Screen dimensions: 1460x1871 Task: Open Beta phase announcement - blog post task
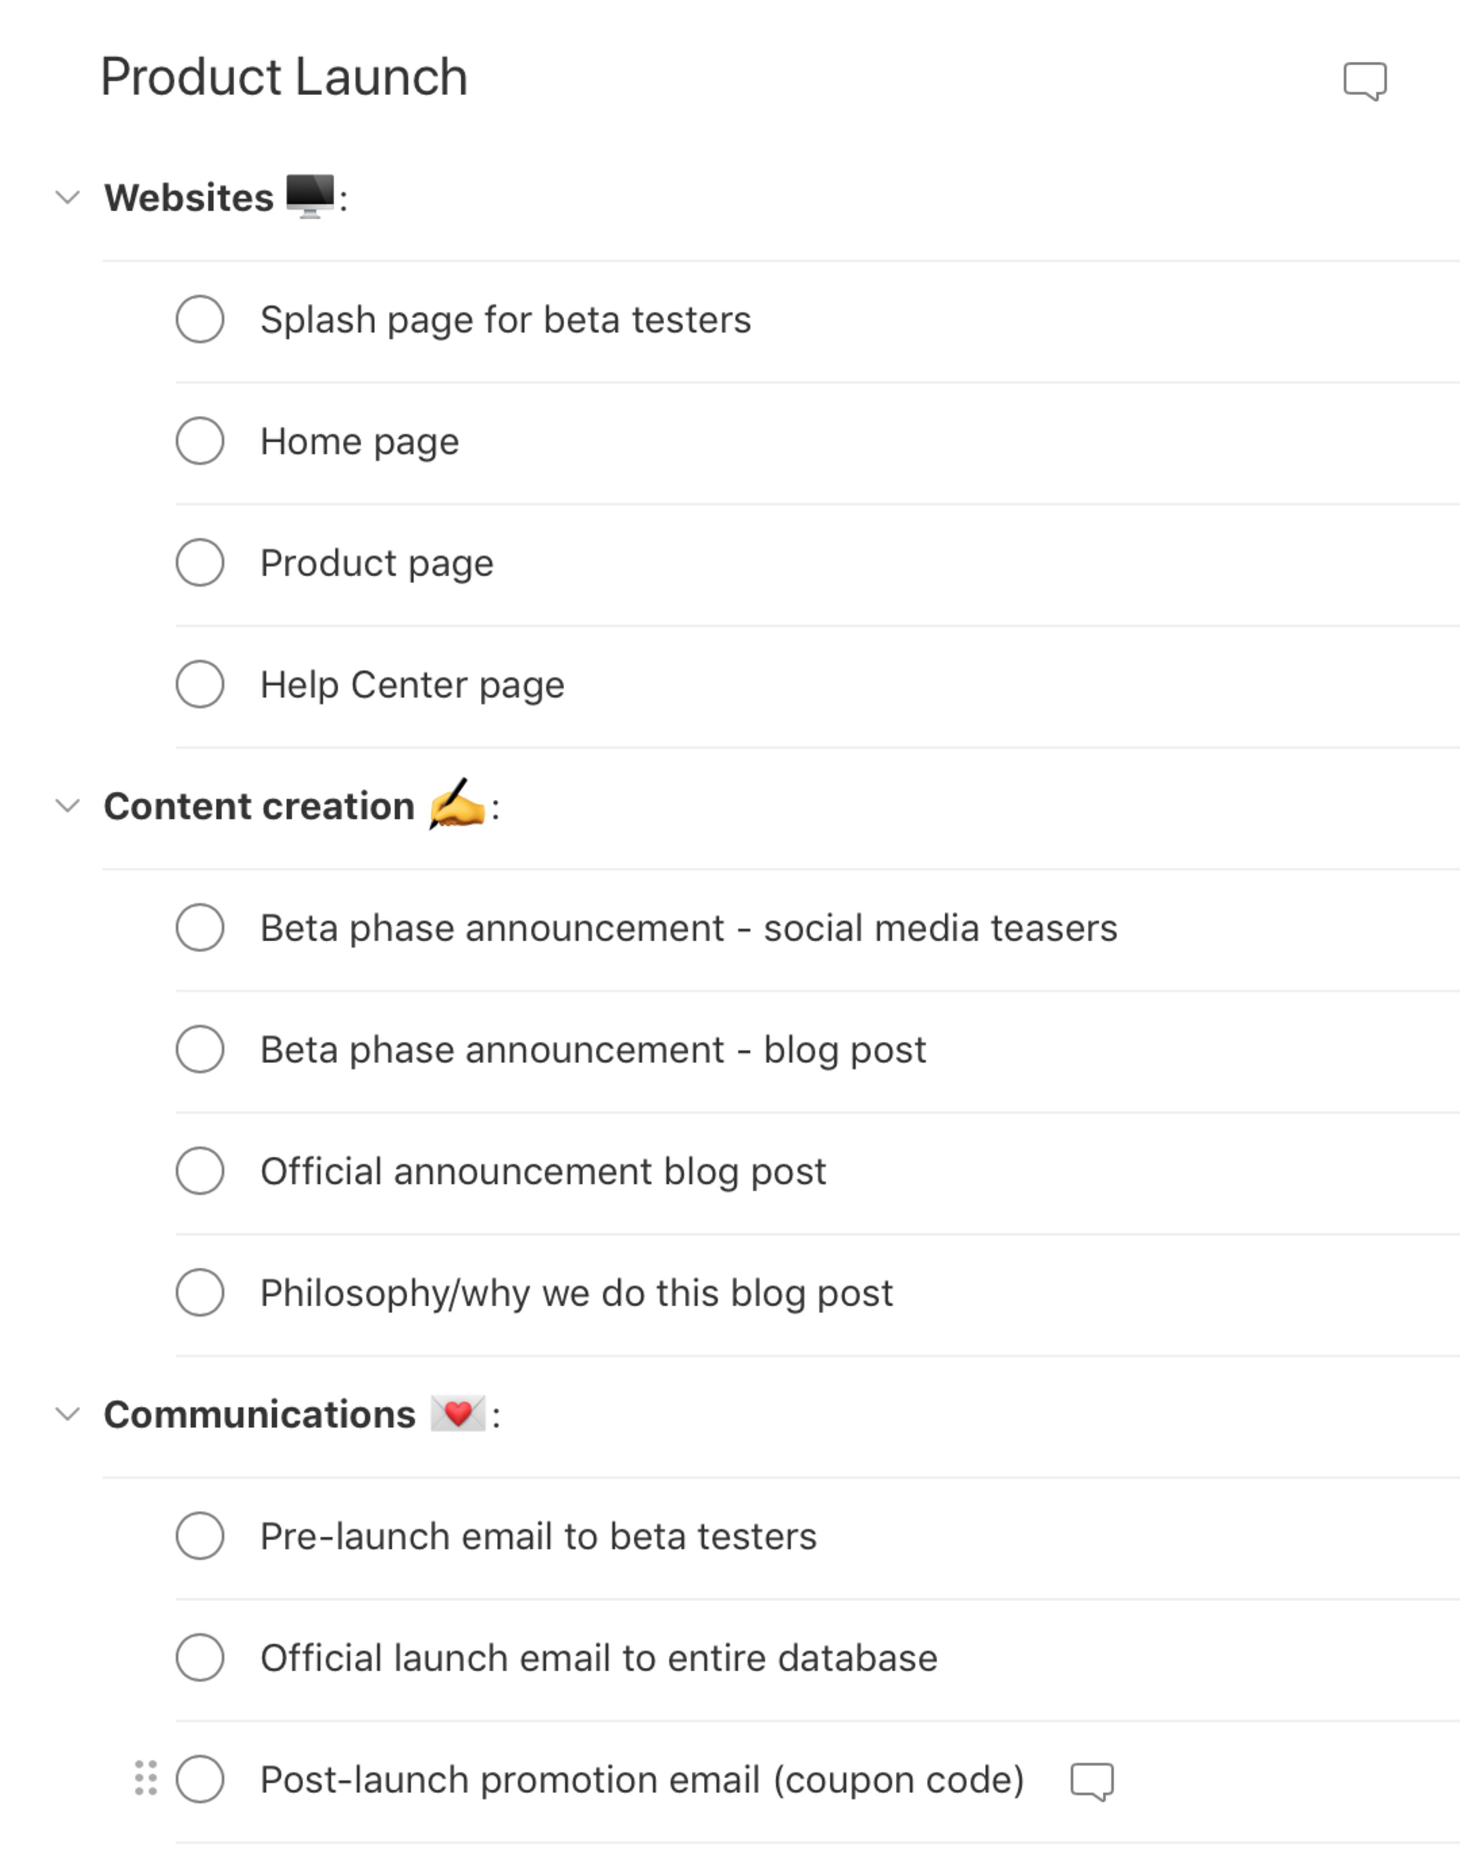pos(593,1049)
